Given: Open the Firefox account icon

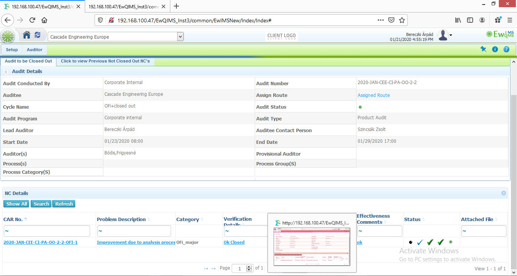Looking at the screenshot, I should click(482, 20).
